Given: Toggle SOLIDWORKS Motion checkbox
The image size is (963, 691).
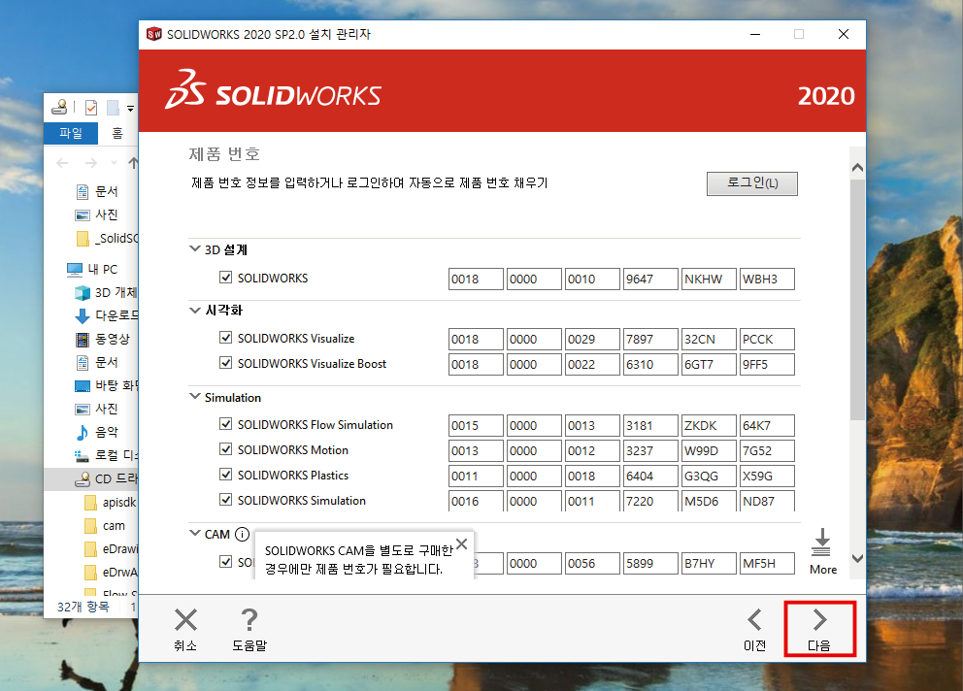Looking at the screenshot, I should [225, 449].
